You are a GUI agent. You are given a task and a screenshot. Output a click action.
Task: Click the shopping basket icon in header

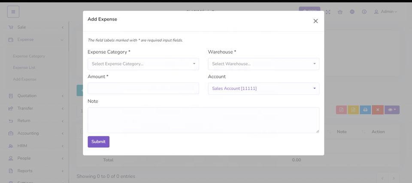340,12
